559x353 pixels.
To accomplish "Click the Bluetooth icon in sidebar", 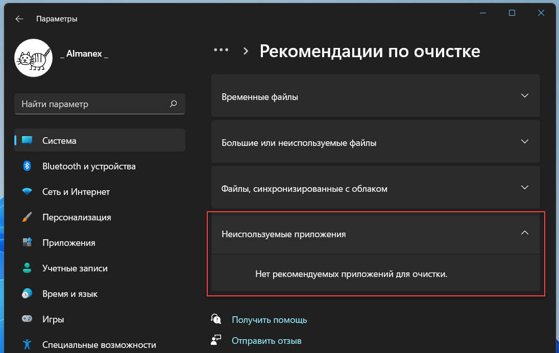I will pyautogui.click(x=27, y=166).
